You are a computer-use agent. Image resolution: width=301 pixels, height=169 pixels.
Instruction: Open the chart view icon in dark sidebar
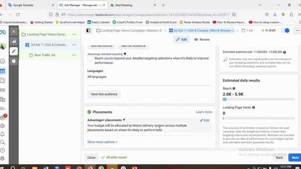[14, 41]
